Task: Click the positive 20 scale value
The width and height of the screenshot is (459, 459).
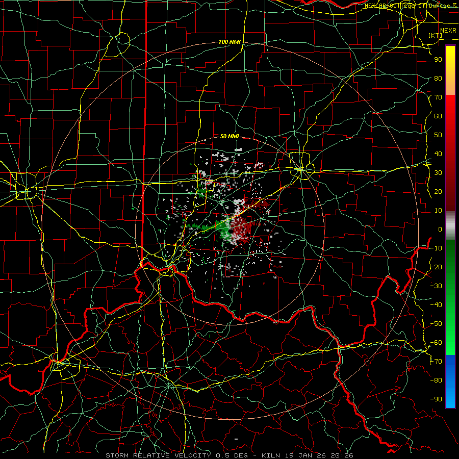Action: (438, 192)
